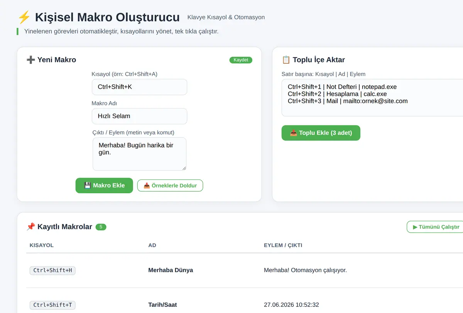Screen dimensions: 463x313
Task: Click the Makro Ekle button
Action: pyautogui.click(x=104, y=185)
